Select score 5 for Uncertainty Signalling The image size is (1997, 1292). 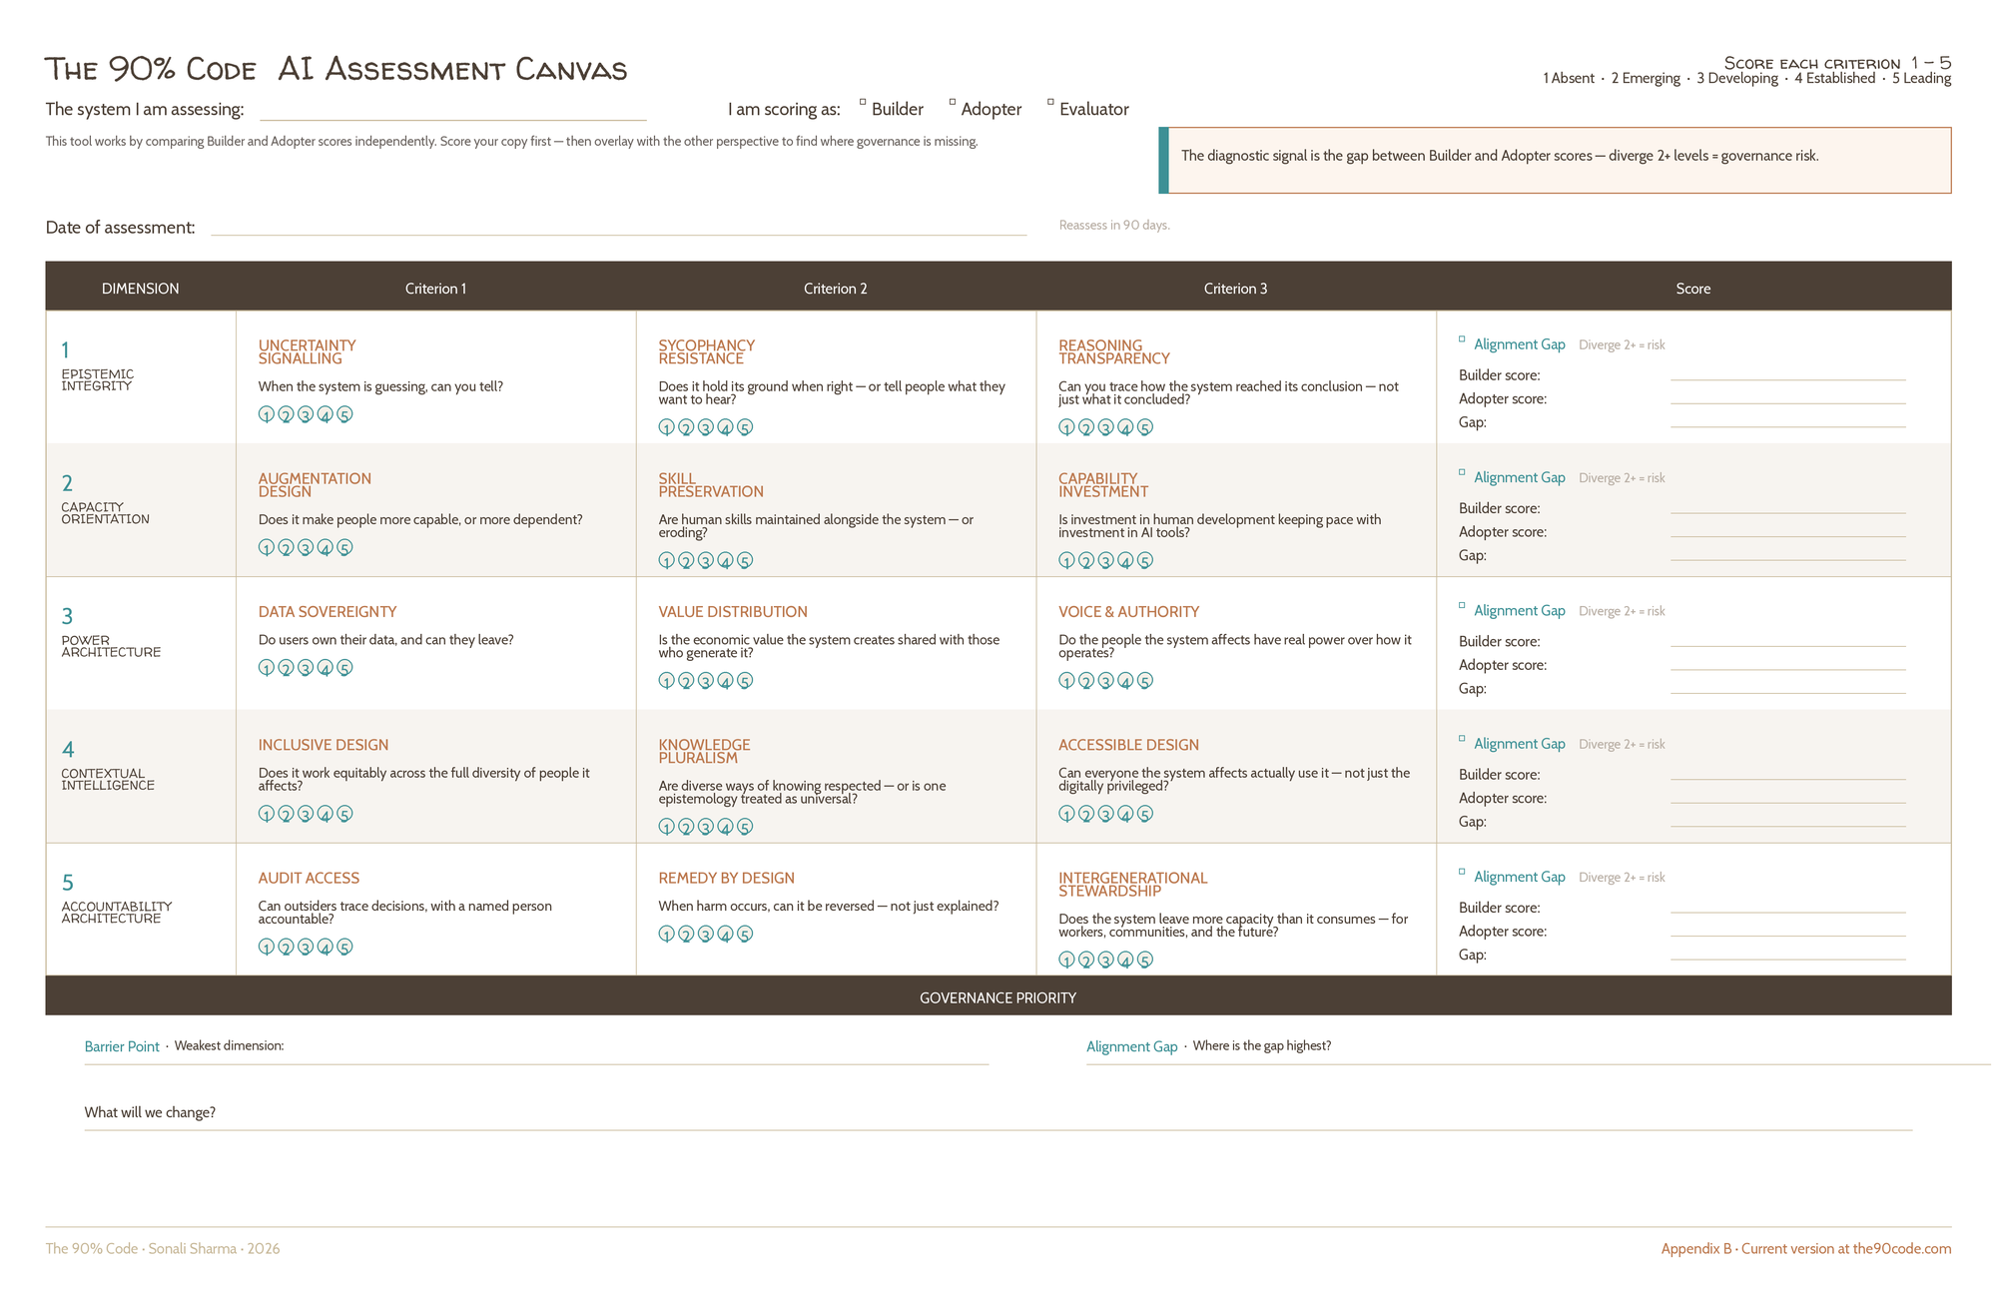click(x=344, y=414)
